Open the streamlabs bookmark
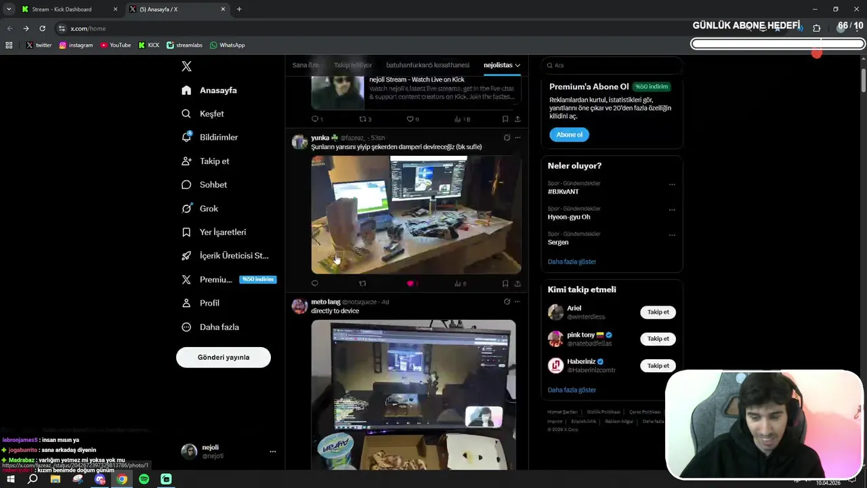The width and height of the screenshot is (867, 488). [x=184, y=45]
